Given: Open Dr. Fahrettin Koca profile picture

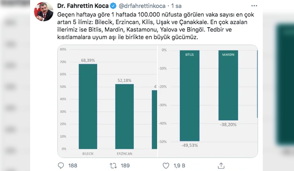Looking at the screenshot, I should click(43, 12).
